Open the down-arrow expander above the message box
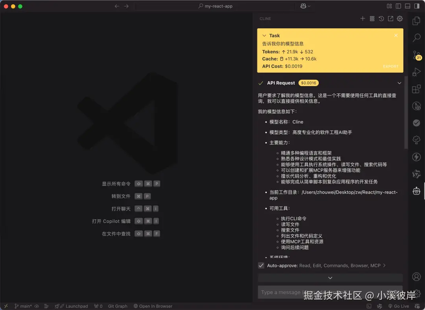This screenshot has width=425, height=310. pos(330,277)
